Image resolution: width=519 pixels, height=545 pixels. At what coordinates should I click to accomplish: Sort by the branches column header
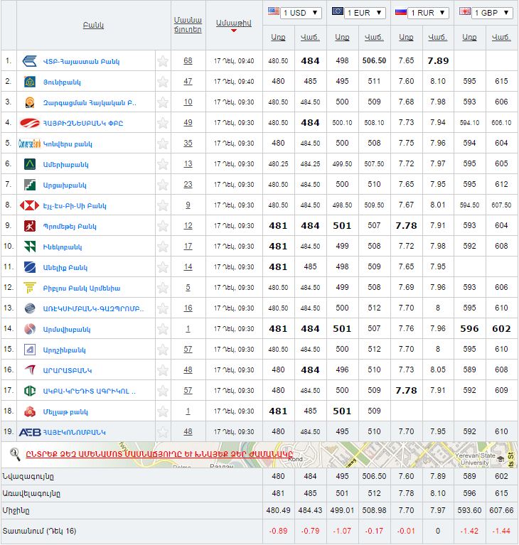click(x=188, y=25)
